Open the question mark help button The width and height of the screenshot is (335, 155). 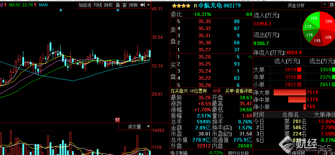tap(324, 5)
